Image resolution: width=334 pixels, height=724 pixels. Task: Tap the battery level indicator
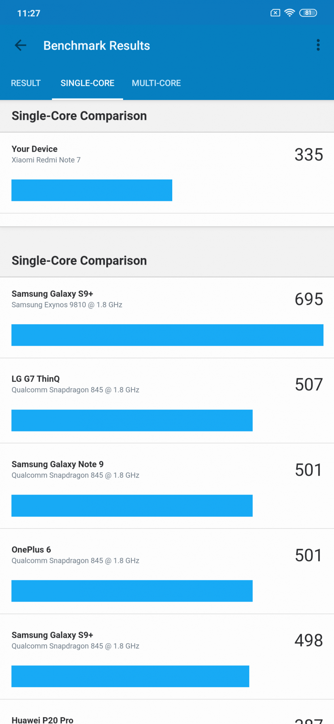click(308, 13)
